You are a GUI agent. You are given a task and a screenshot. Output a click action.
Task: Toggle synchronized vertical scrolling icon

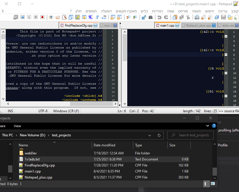pyautogui.click(x=119, y=17)
